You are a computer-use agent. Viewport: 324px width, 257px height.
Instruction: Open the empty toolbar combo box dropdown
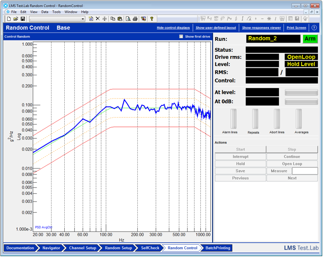83,19
